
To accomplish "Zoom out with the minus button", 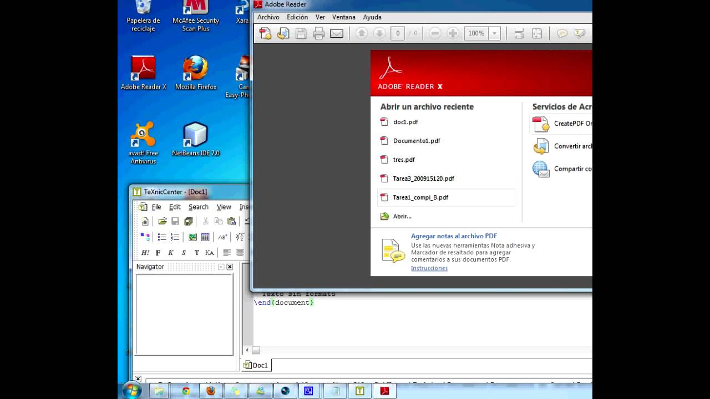I will (435, 33).
